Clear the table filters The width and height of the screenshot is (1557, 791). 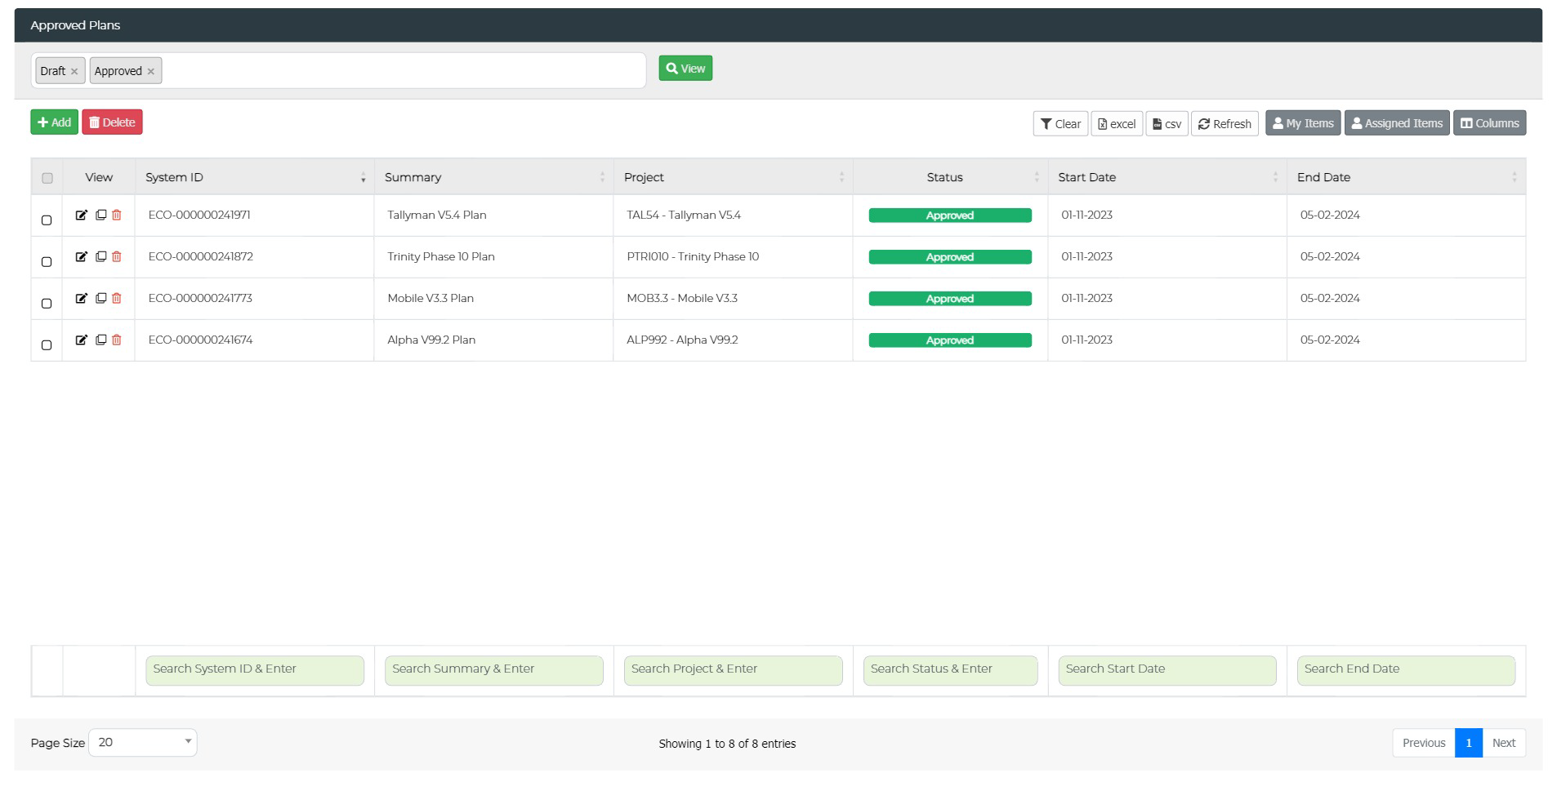tap(1060, 123)
